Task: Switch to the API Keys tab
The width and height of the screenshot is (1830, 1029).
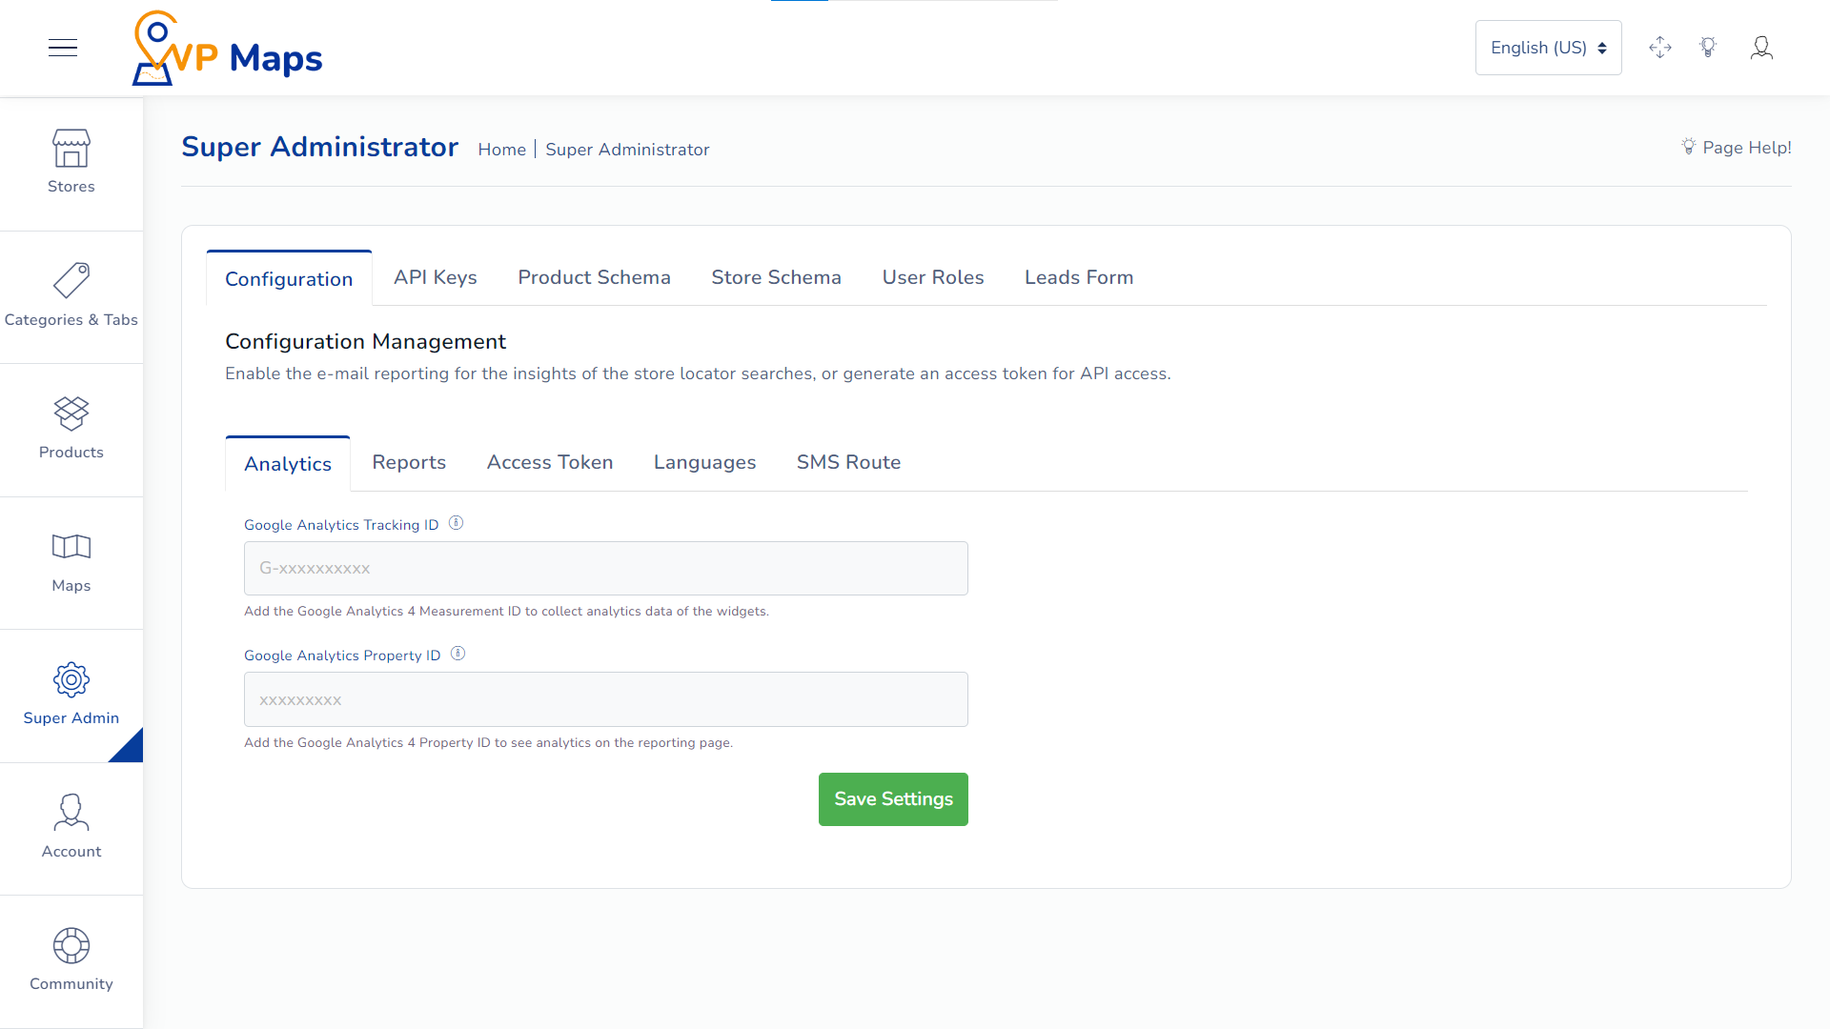Action: click(435, 277)
